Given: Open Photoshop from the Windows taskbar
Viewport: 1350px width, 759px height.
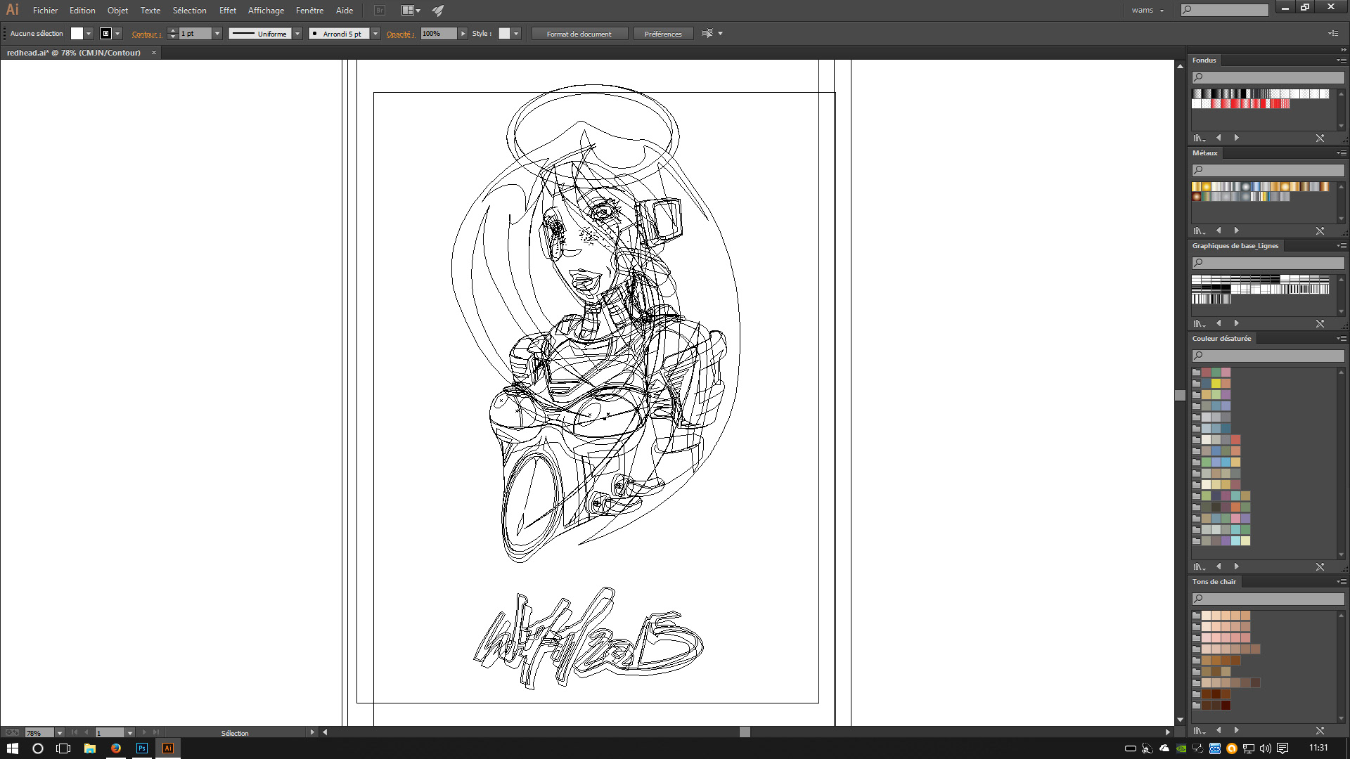Looking at the screenshot, I should tap(142, 748).
